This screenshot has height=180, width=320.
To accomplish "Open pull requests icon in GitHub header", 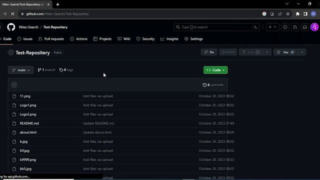I will [x=295, y=27].
